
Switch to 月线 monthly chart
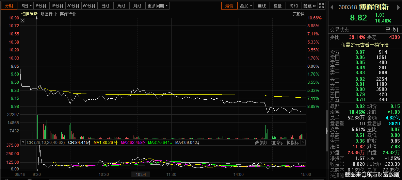tap(138, 6)
